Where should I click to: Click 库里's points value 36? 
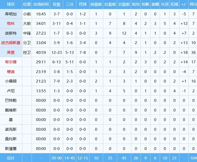tap(193, 52)
